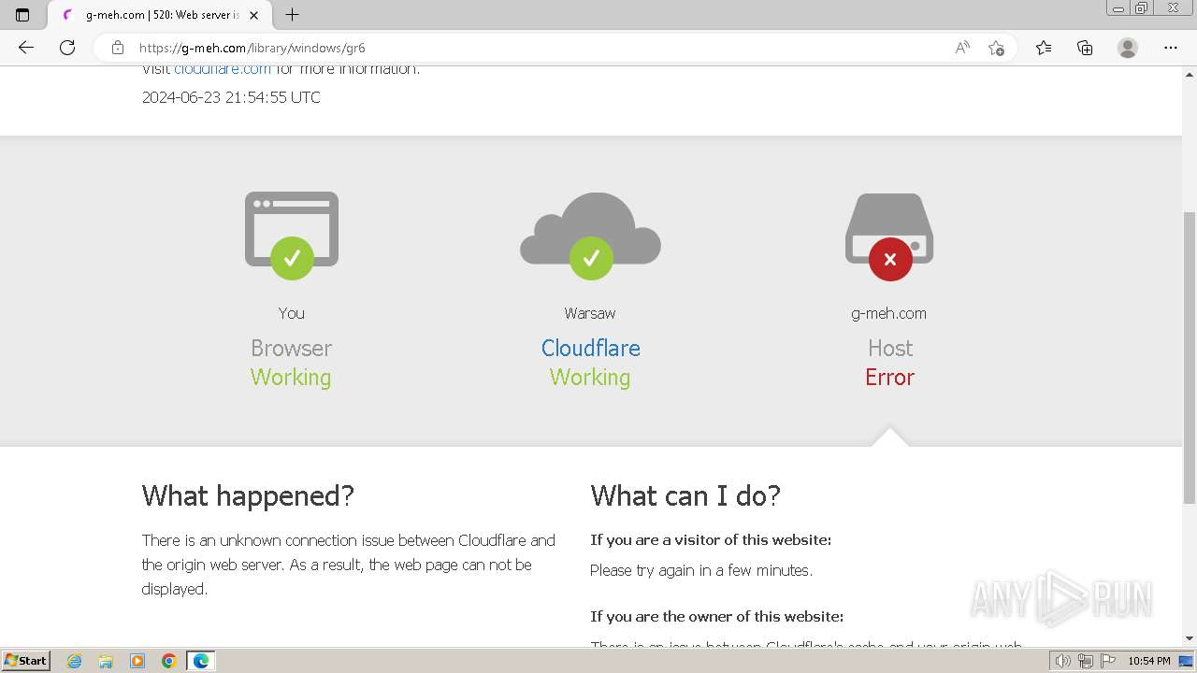The height and width of the screenshot is (673, 1197).
Task: Click 'Please try again in a few minutes.'
Action: [701, 570]
